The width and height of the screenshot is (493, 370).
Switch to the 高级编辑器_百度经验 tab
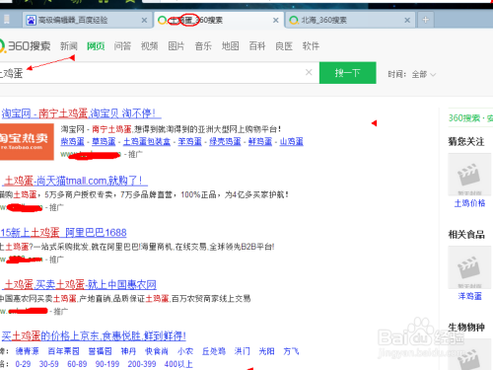88,20
